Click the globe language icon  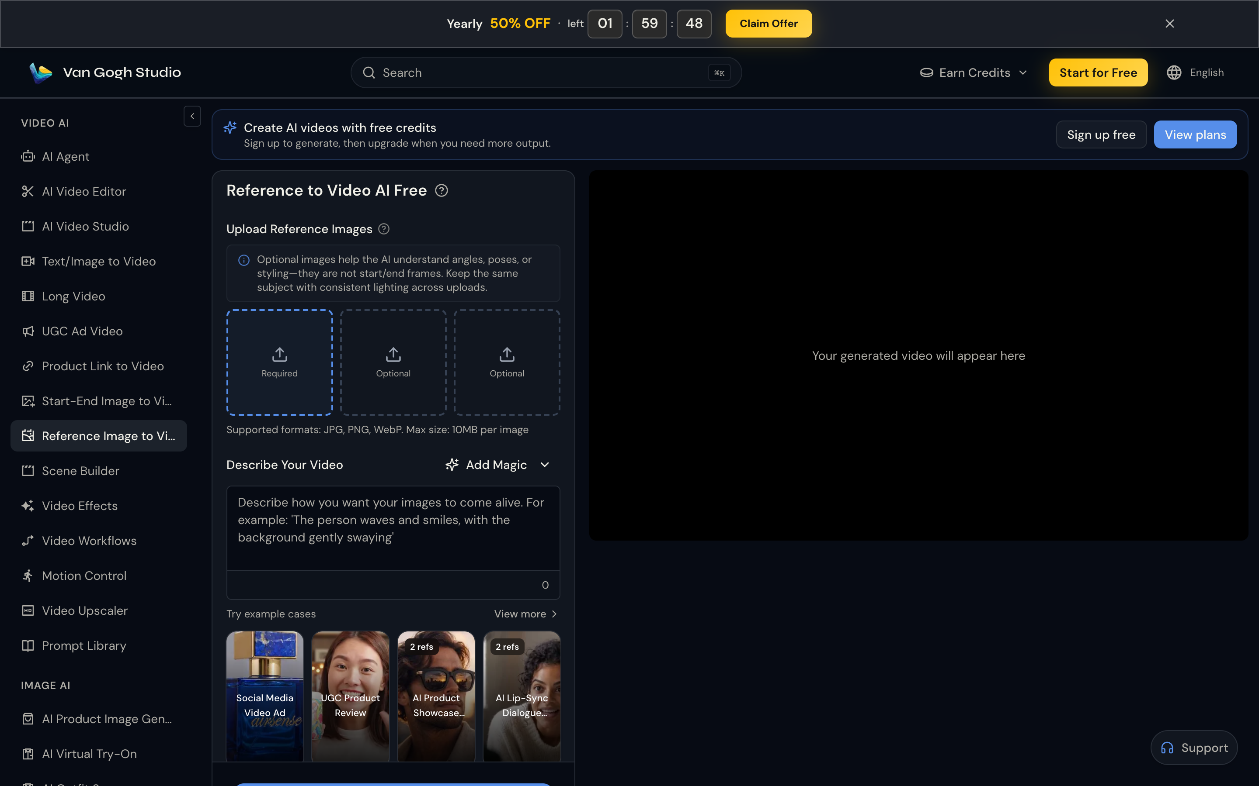[x=1174, y=72]
